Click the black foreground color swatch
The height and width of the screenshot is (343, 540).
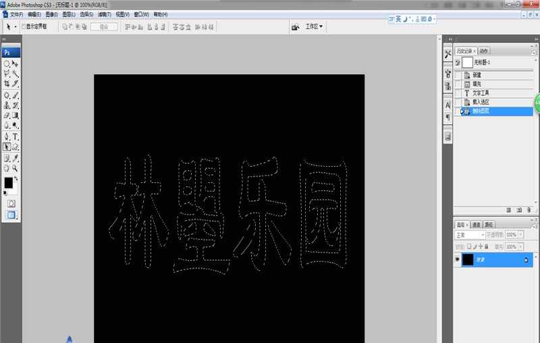click(8, 182)
